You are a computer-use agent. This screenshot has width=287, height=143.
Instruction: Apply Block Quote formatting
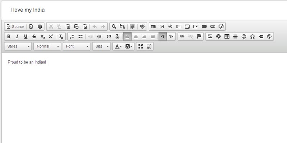pos(109,36)
